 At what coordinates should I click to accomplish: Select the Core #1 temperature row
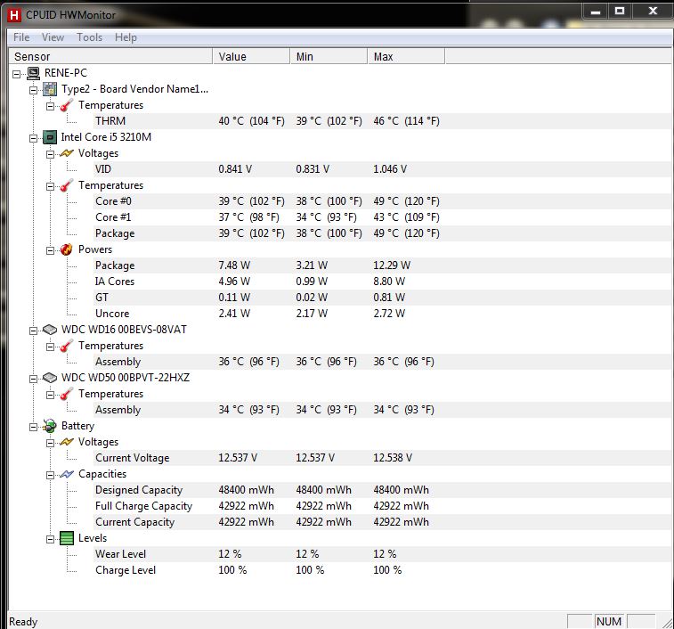click(x=383, y=217)
